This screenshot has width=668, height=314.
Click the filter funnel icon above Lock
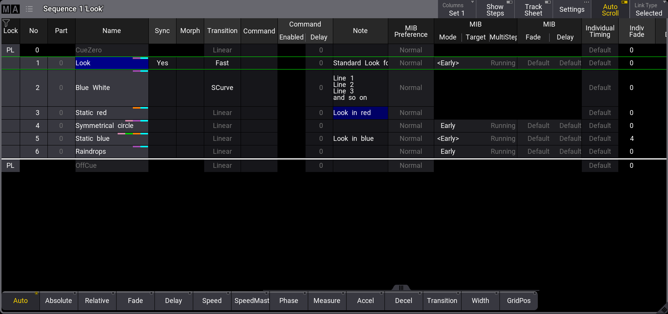[6, 23]
